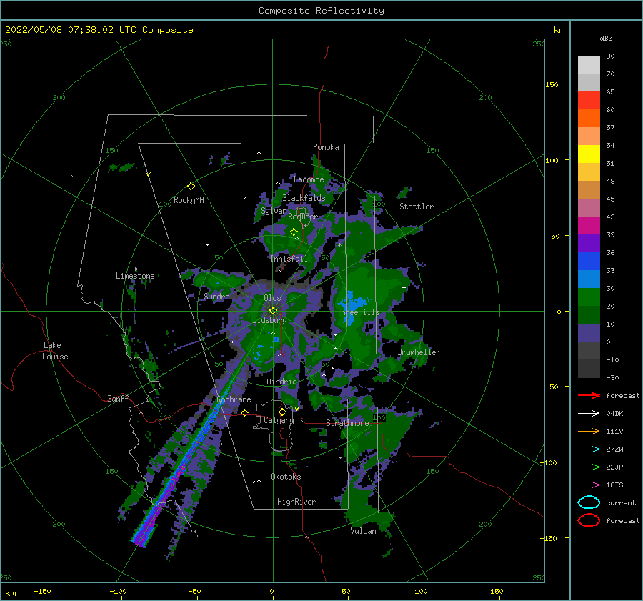Screen dimensions: 643x601
Task: Click the Lacombe city label
Action: tap(309, 179)
